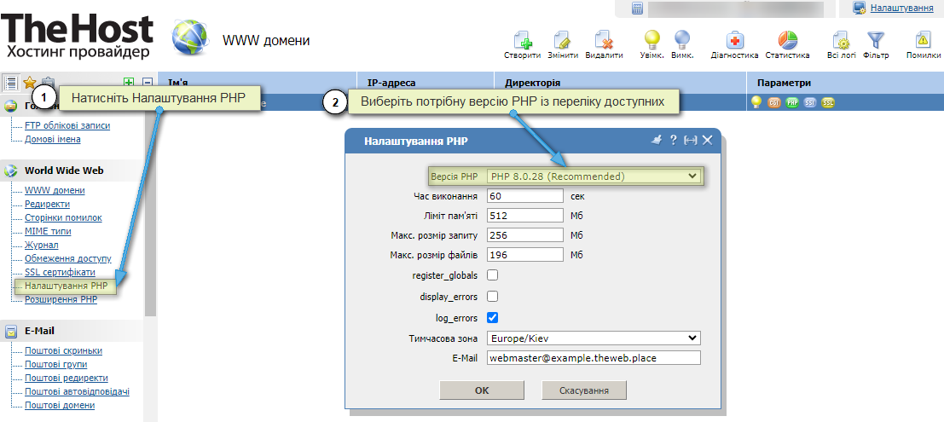Close the Налаштування PHP dialog

click(708, 141)
